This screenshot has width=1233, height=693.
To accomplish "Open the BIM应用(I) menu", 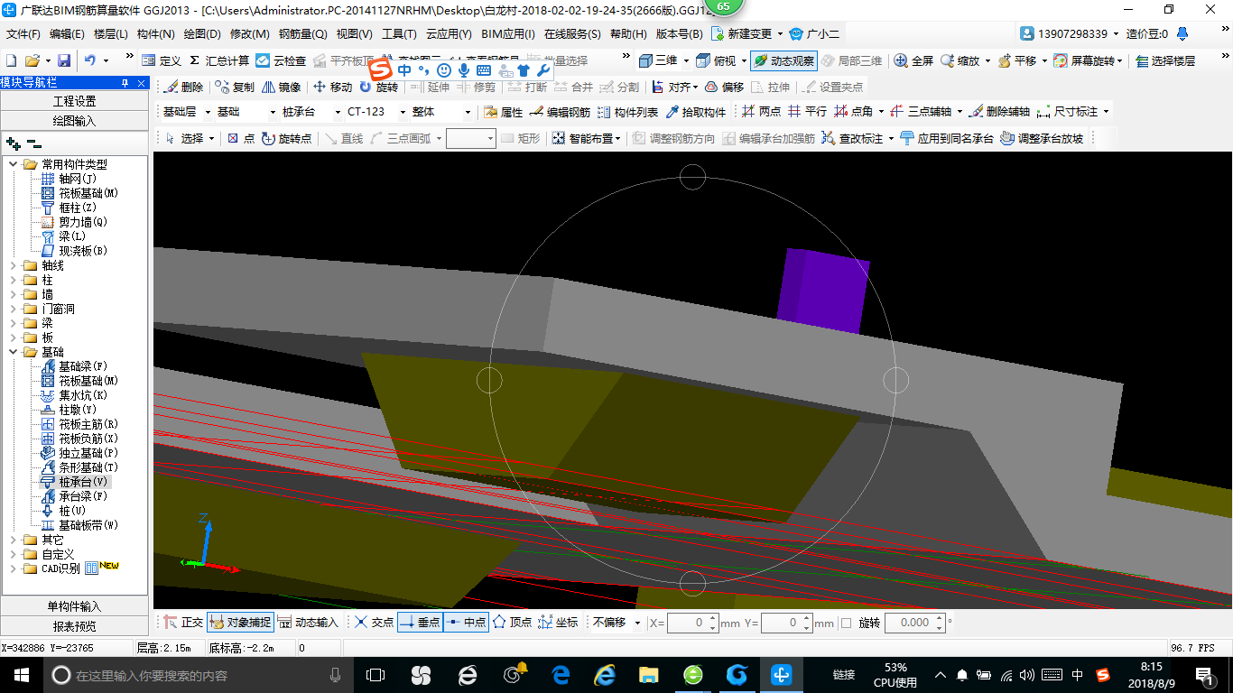I will click(x=508, y=34).
